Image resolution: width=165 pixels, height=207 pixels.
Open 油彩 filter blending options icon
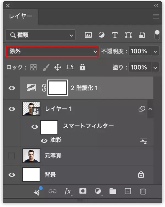point(144,141)
